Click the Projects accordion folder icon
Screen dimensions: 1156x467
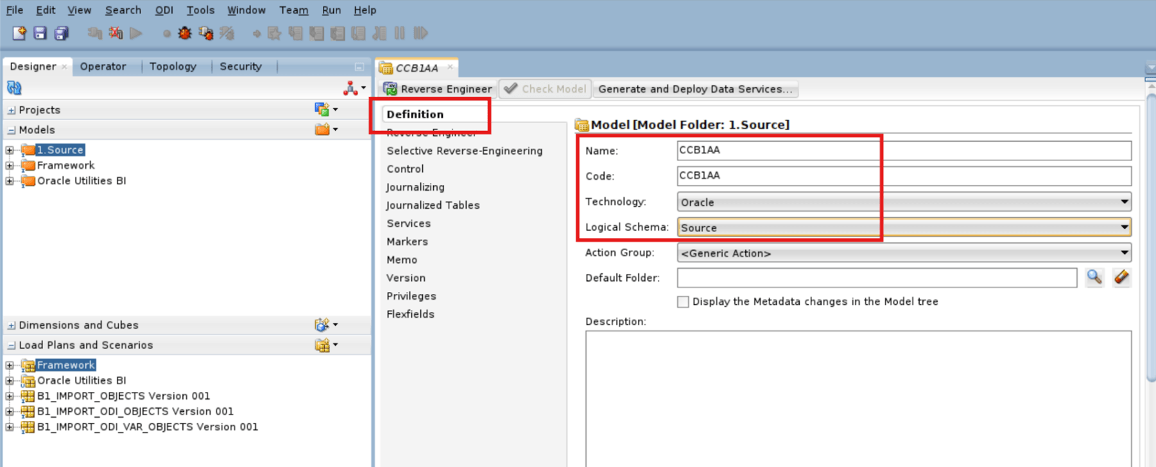pyautogui.click(x=325, y=110)
